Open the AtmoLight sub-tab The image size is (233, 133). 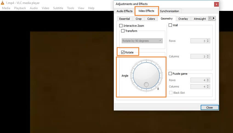click(200, 19)
